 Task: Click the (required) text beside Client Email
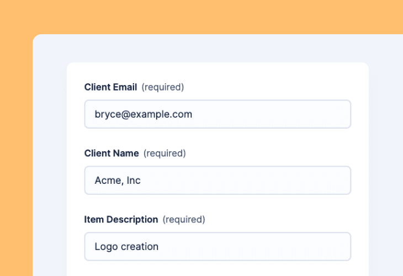tap(163, 87)
